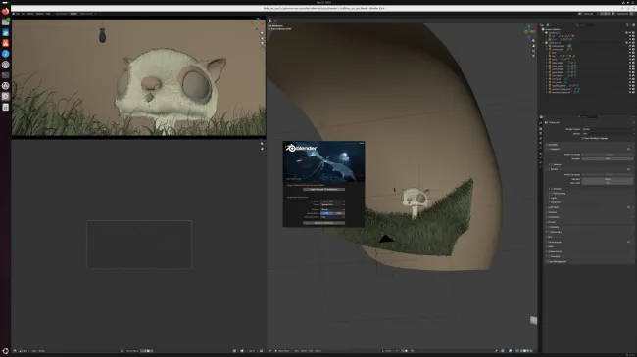The image size is (637, 357).
Task: Choose Right for Mouse Select in splash
Action: pos(340,213)
